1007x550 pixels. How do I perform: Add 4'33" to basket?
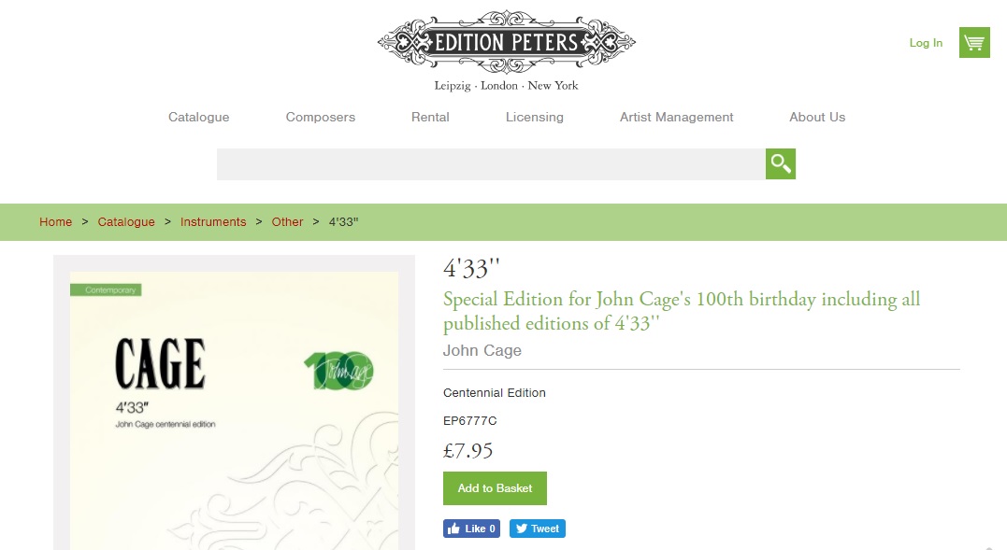[496, 488]
